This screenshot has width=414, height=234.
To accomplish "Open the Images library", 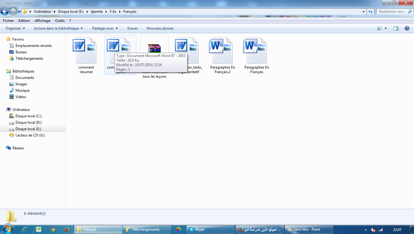I will pyautogui.click(x=21, y=84).
